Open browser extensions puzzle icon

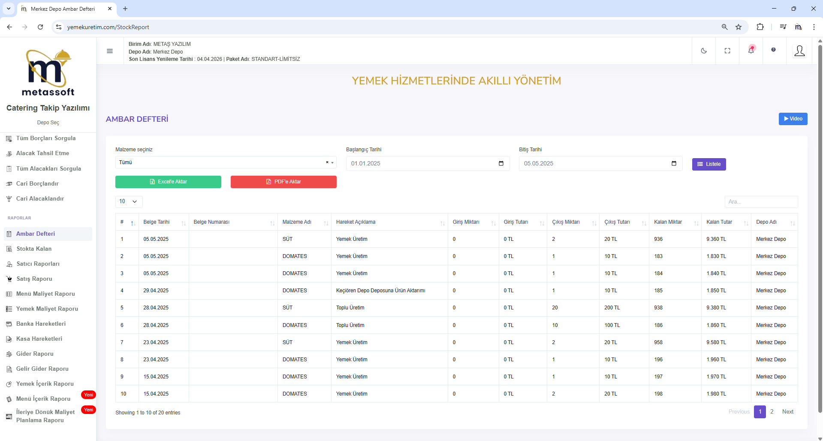point(760,27)
